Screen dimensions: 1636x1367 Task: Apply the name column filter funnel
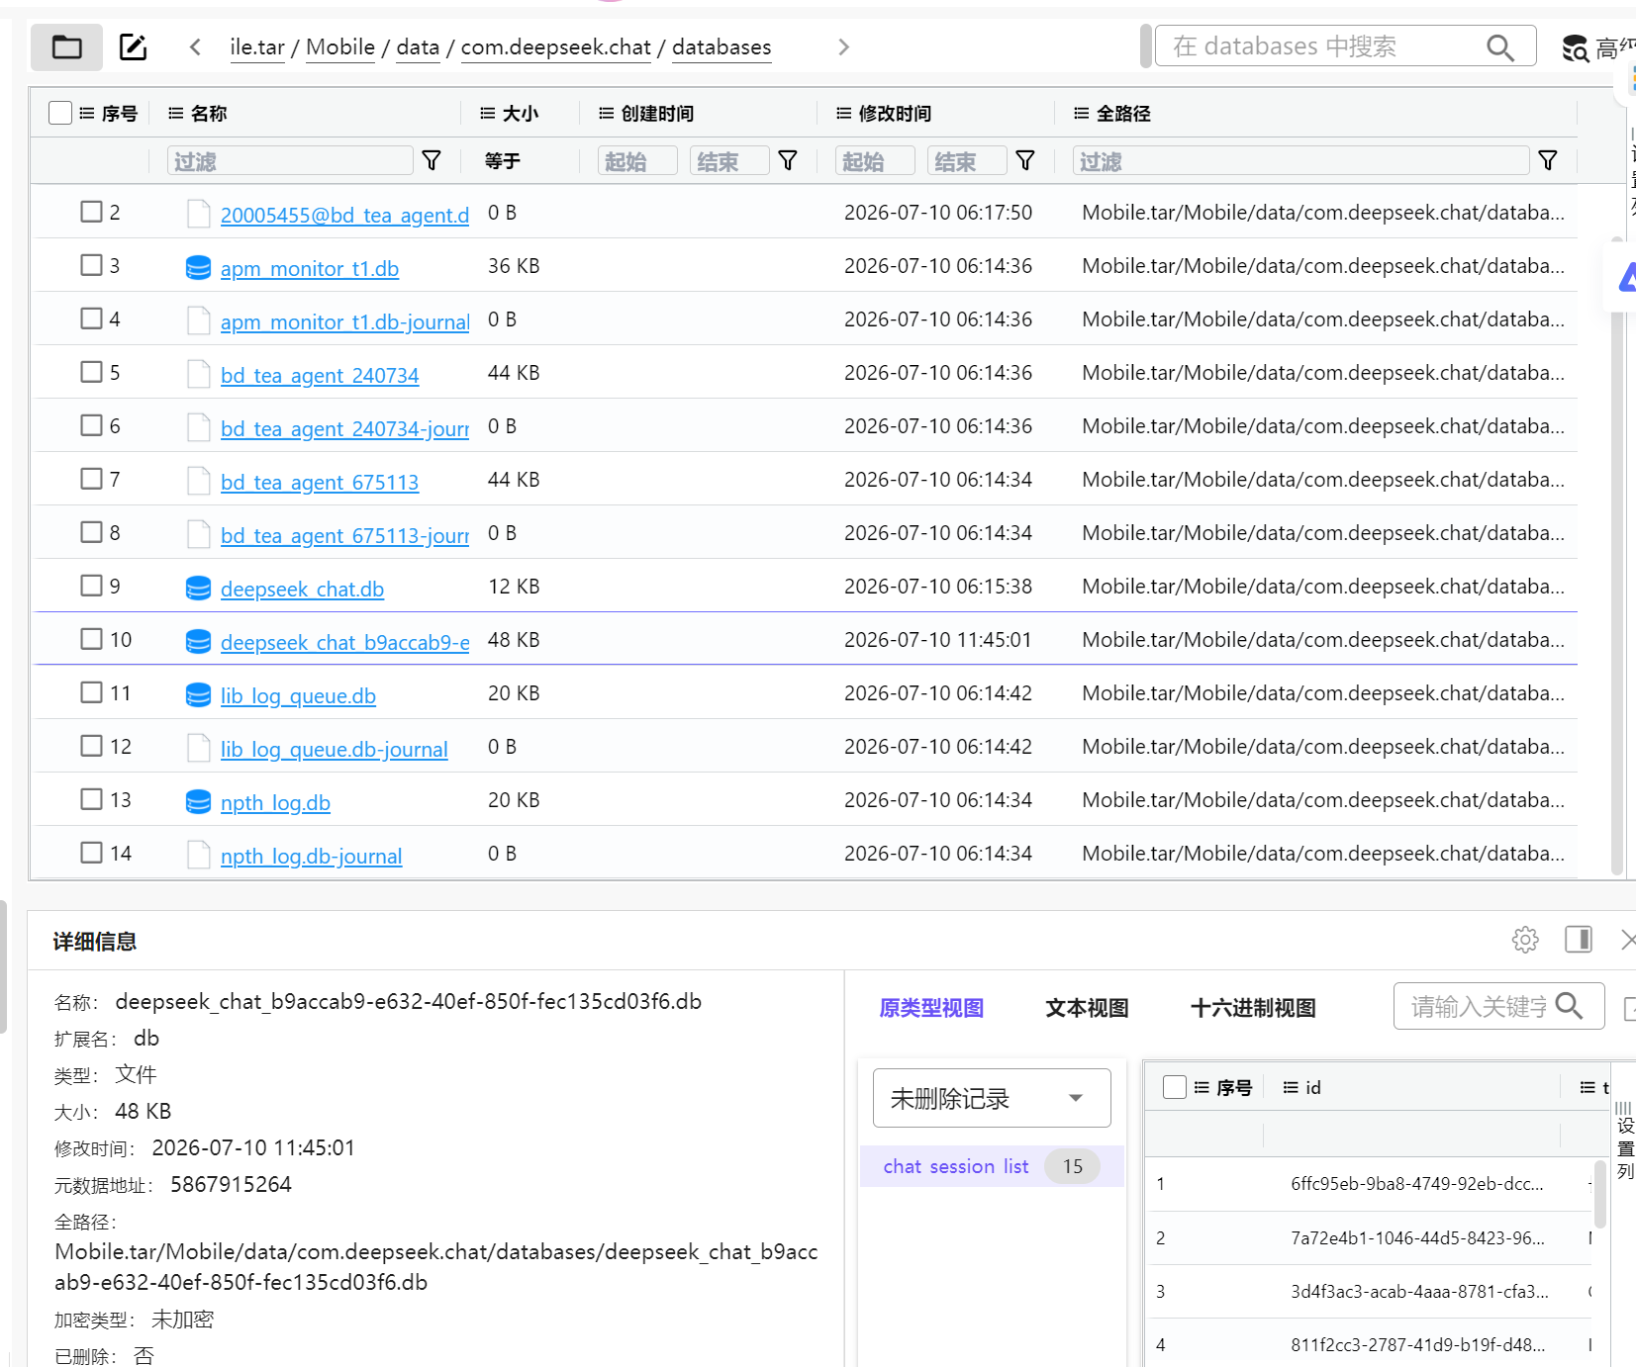[x=432, y=160]
